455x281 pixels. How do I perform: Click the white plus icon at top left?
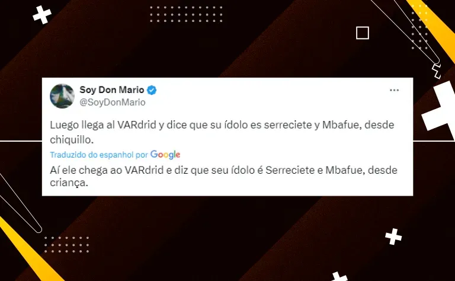click(42, 14)
